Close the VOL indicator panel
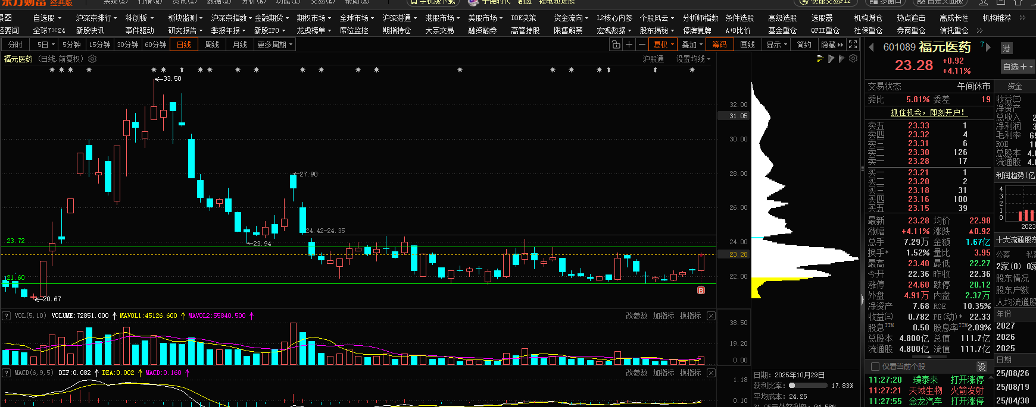Screen dimensions: 1036x407 711,315
